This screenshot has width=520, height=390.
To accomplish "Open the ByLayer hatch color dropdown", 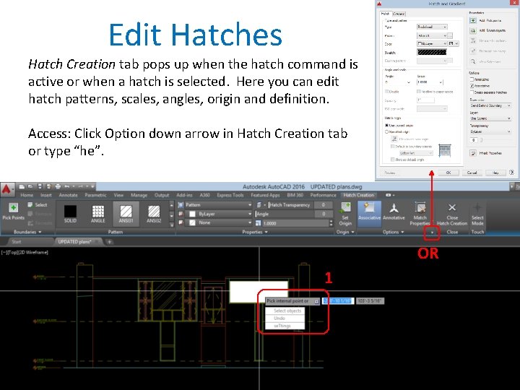I will point(219,214).
